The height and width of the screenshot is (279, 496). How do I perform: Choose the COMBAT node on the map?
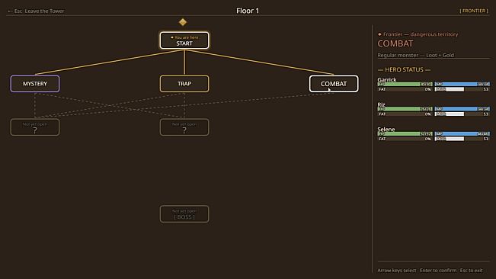coord(334,84)
